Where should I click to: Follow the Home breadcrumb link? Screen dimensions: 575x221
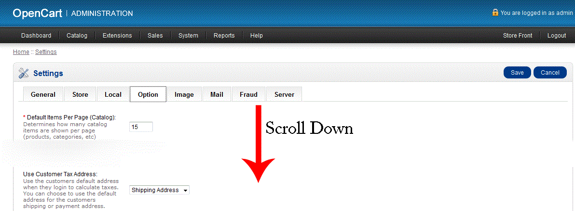pos(21,52)
